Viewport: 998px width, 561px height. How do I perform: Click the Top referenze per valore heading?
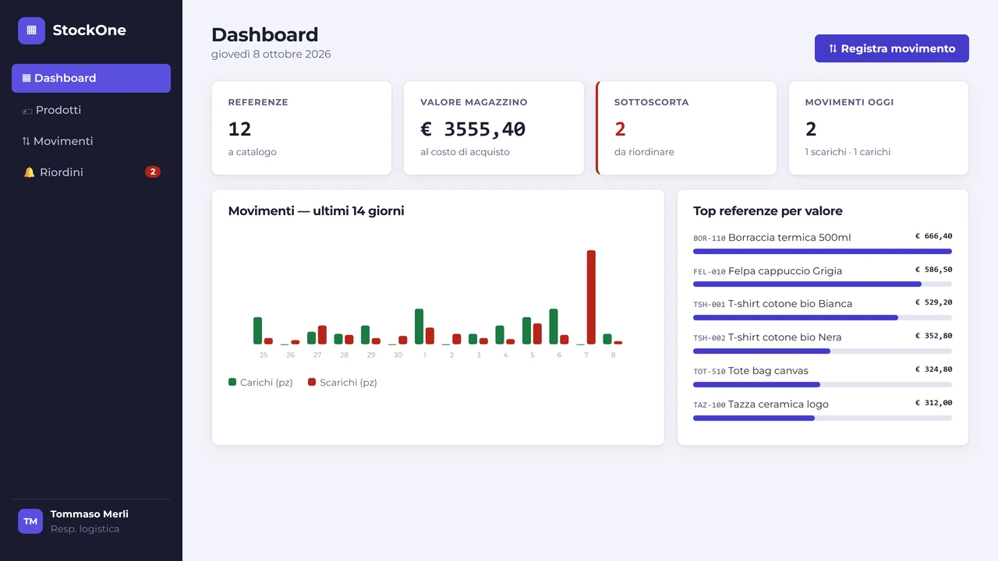click(768, 211)
